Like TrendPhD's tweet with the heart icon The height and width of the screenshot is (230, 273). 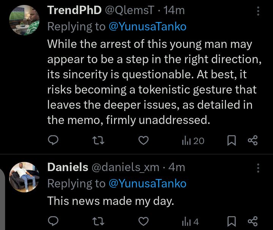(143, 141)
